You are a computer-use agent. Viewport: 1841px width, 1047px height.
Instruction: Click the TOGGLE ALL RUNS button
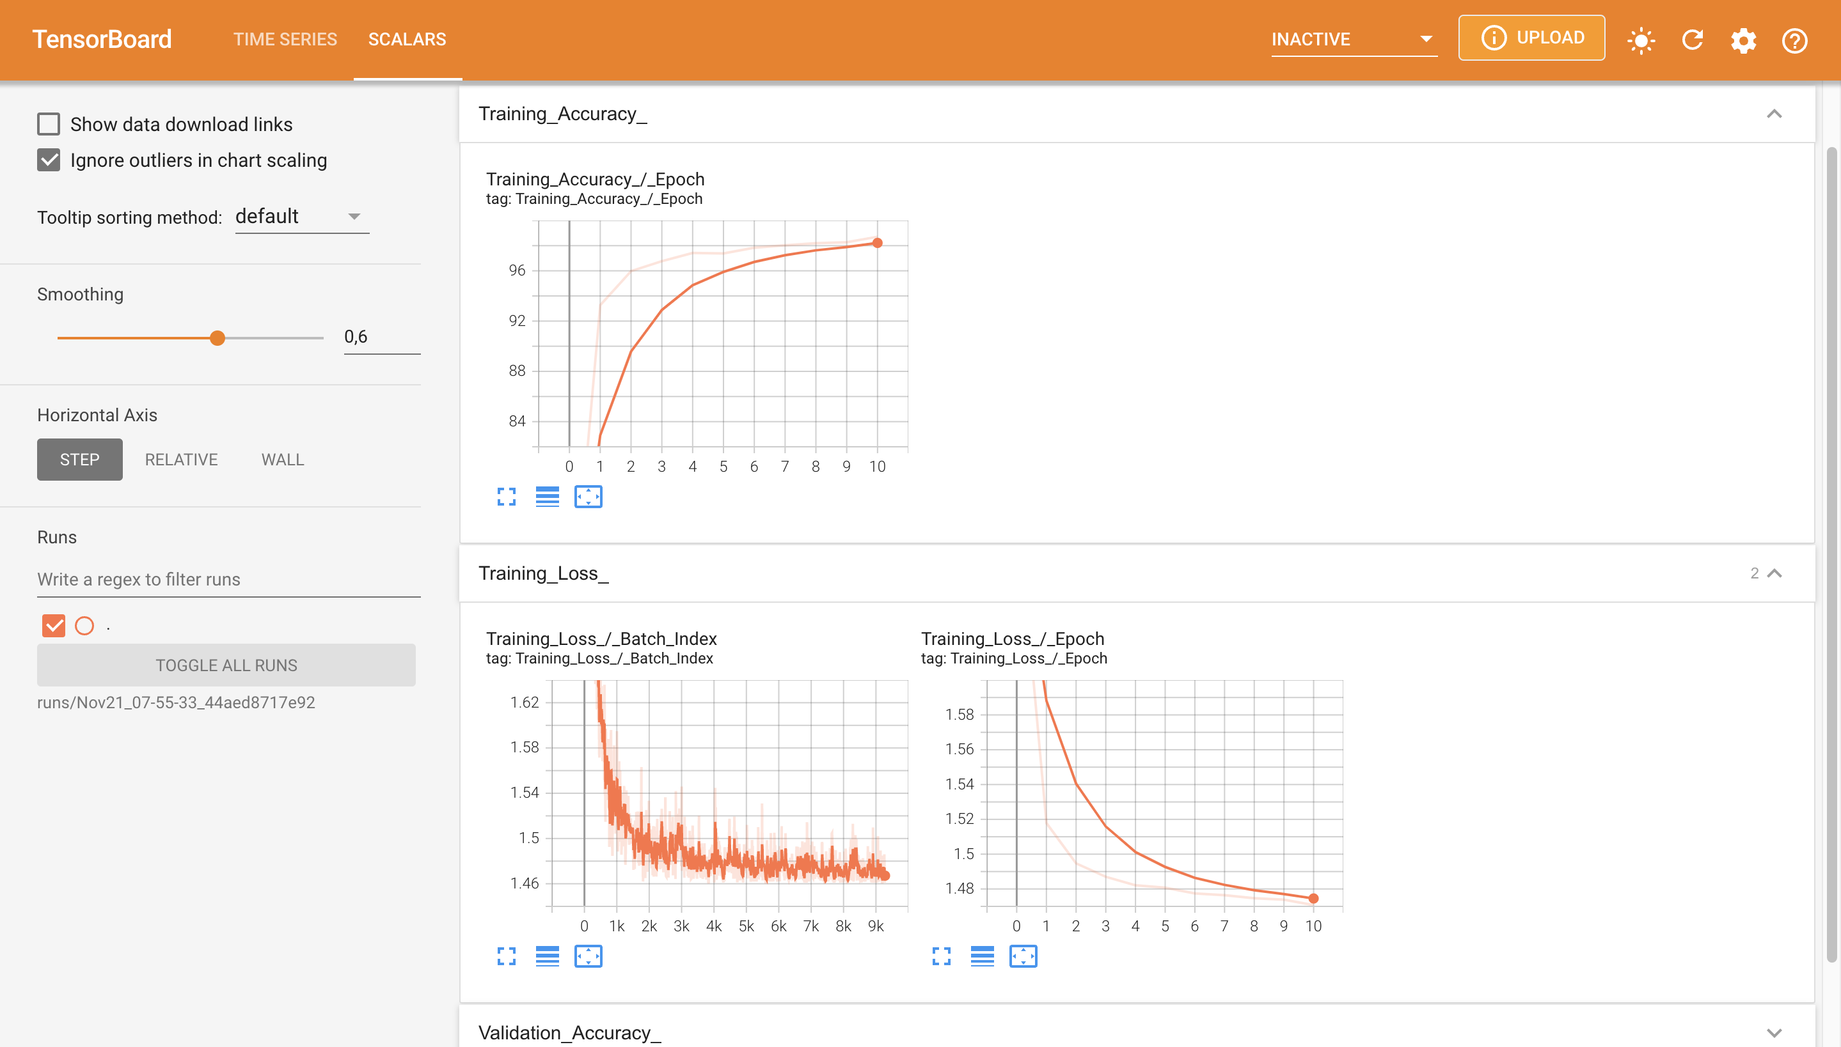pos(226,665)
